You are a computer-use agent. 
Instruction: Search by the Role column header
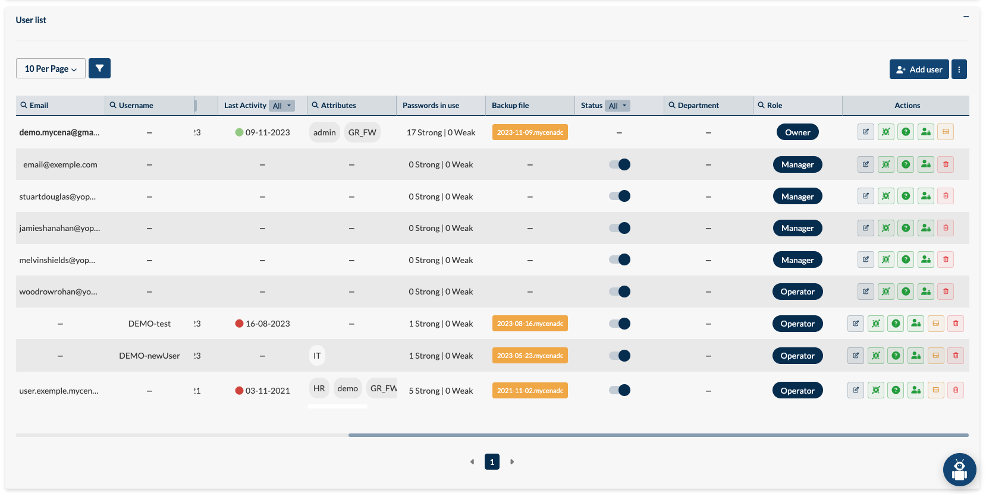(770, 105)
